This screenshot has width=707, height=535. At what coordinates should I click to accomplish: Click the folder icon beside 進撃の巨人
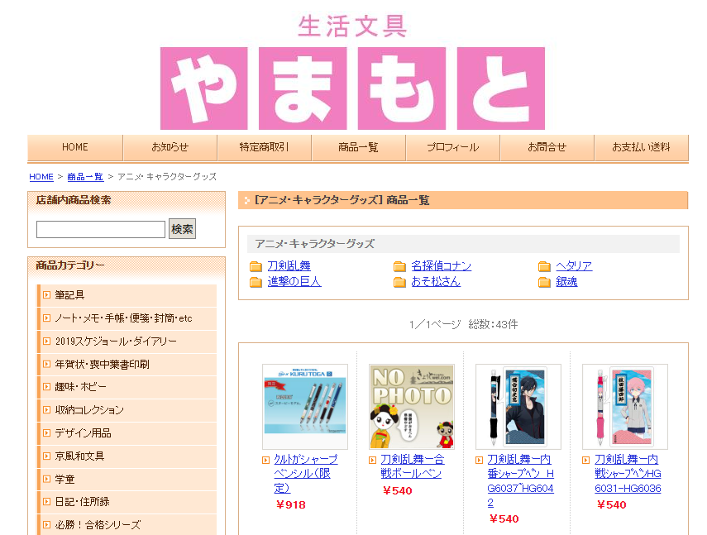(256, 282)
